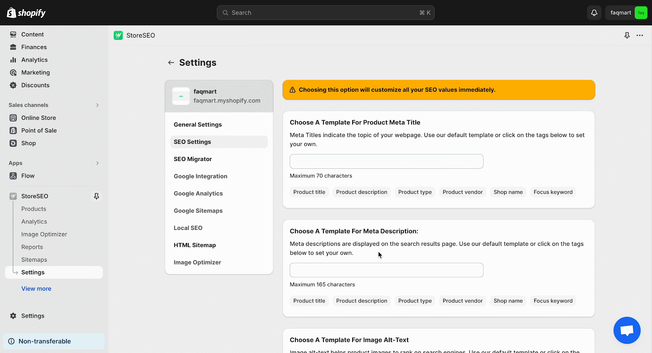The height and width of the screenshot is (353, 652).
Task: Open Google Sitemaps settings
Action: pos(219,211)
